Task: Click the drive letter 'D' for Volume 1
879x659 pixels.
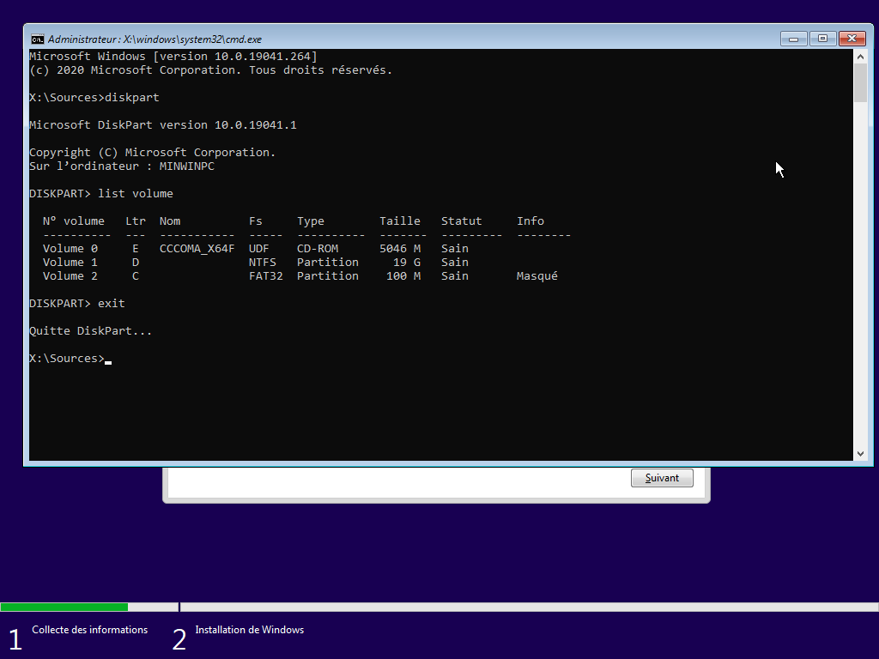Action: [136, 263]
